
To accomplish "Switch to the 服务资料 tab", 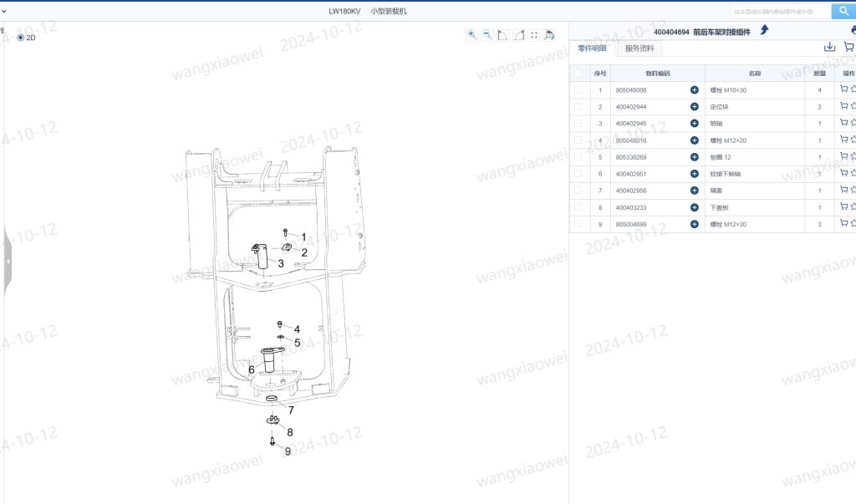I will (x=639, y=48).
